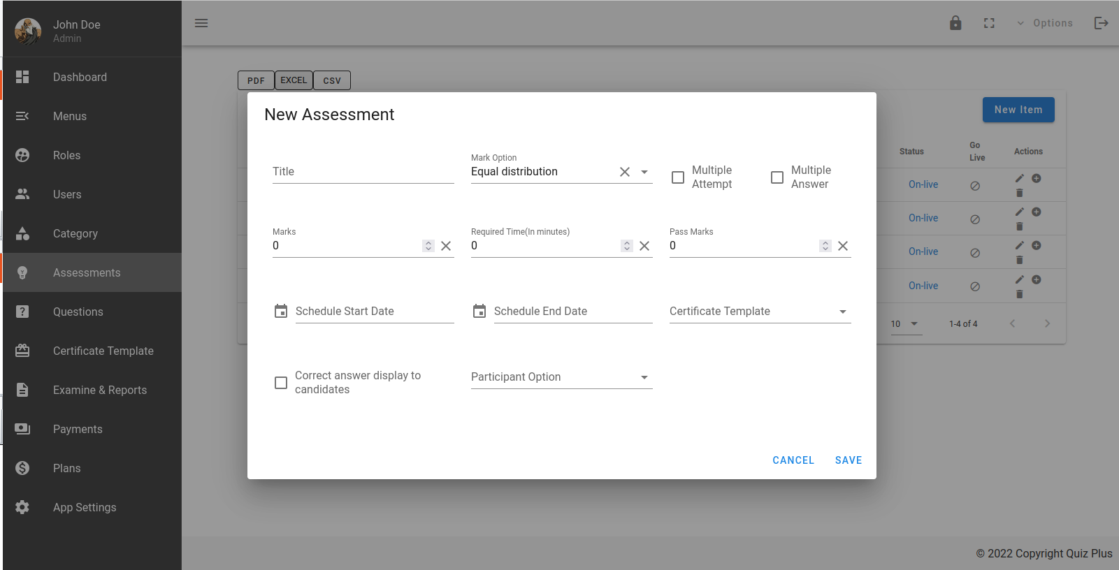Open Examine & Reports in the sidebar

tap(92, 390)
